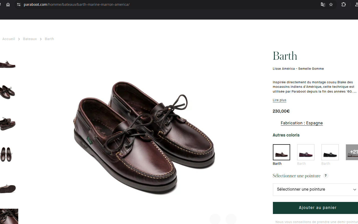
Task: Choose the burgundy Barth colour swatch
Action: point(306,152)
